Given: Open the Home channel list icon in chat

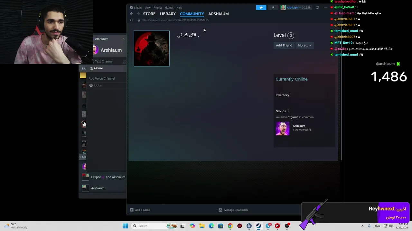Looking at the screenshot, I should coord(91,68).
